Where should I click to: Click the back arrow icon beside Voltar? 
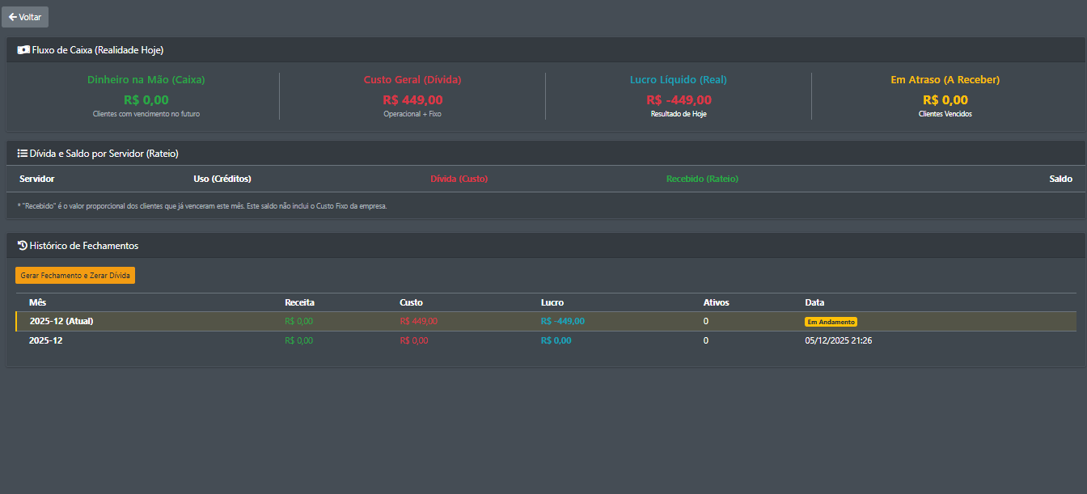[x=13, y=17]
